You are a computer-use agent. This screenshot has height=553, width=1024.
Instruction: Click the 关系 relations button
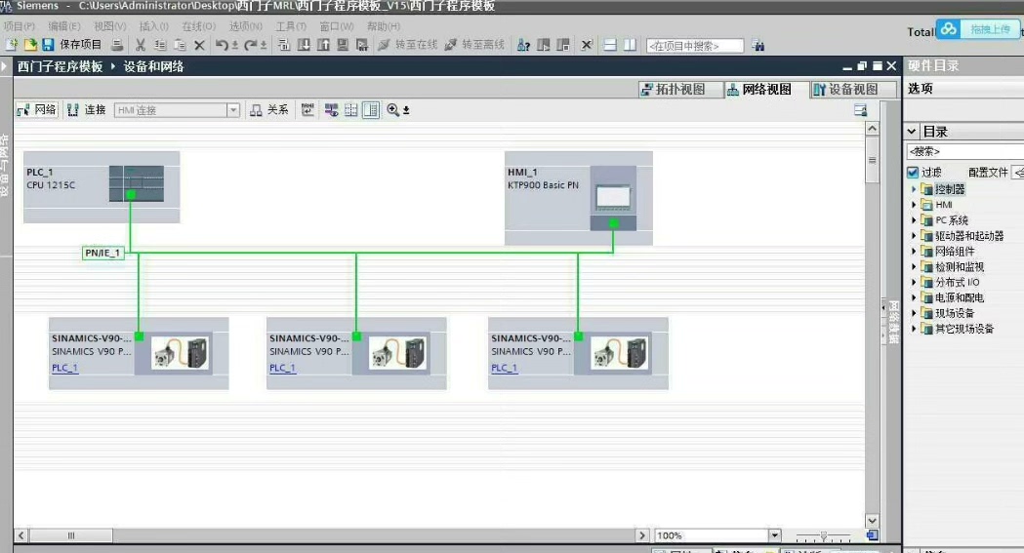click(x=269, y=110)
